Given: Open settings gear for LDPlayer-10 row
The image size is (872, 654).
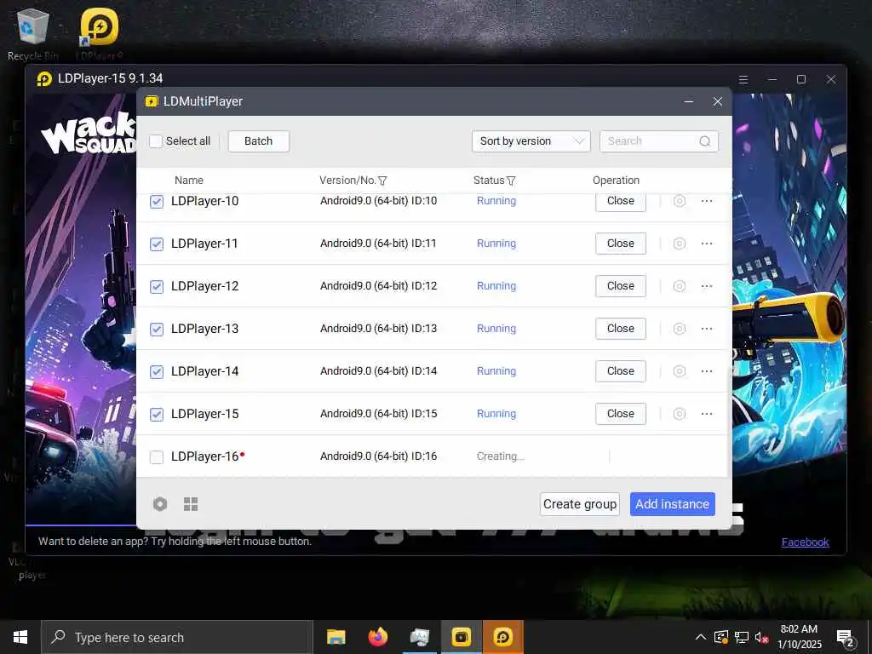Looking at the screenshot, I should coord(679,201).
